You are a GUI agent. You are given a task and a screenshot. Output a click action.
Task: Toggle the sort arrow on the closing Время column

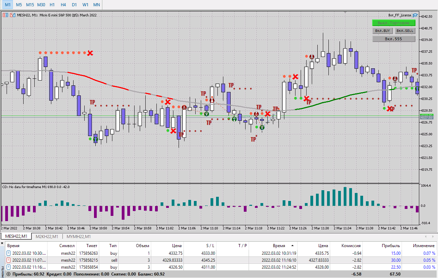pyautogui.click(x=292, y=245)
